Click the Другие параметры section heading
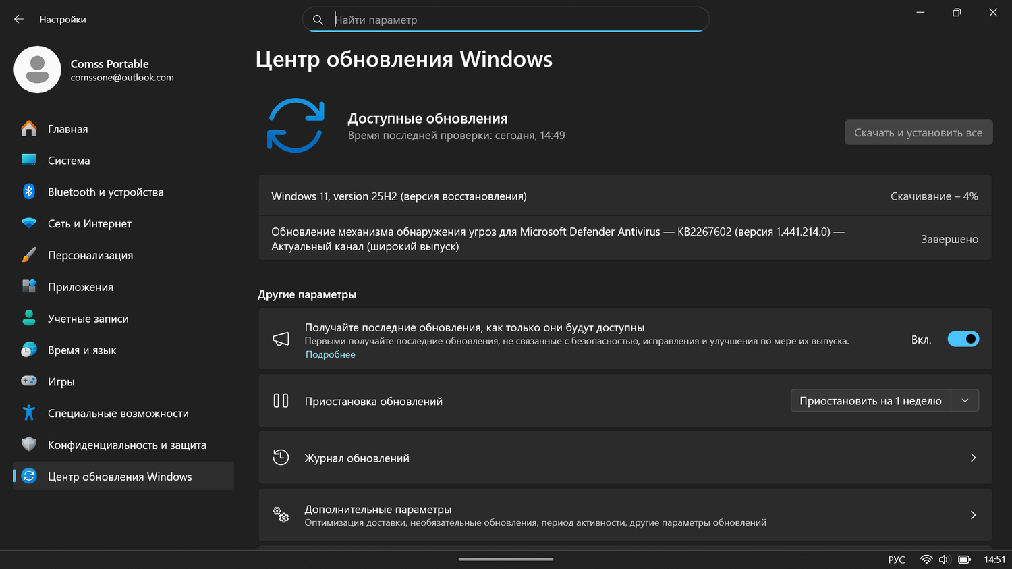 [307, 294]
